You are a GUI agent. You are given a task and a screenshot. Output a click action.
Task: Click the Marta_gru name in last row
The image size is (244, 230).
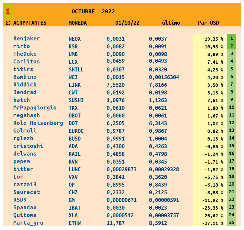pos(28,223)
